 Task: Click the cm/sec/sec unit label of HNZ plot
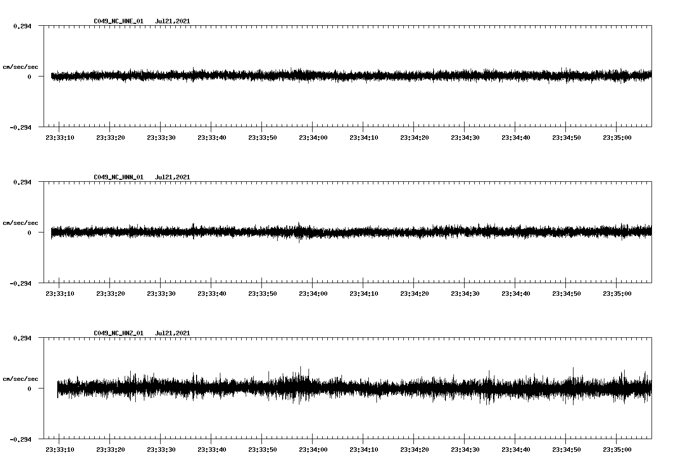(20, 379)
